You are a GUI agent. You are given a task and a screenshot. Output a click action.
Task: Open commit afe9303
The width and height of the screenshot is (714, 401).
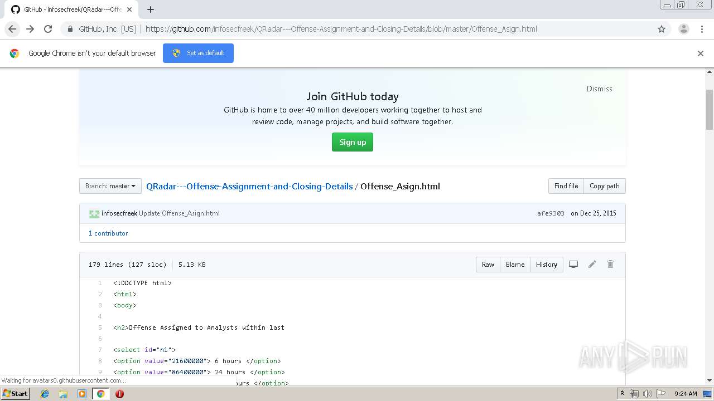coord(551,213)
